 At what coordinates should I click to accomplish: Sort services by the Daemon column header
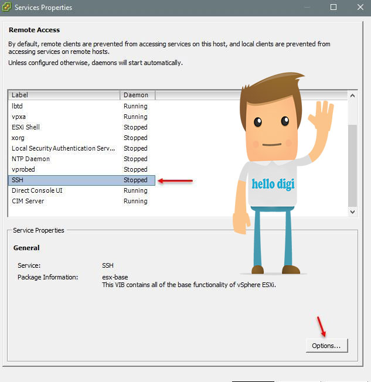pyautogui.click(x=138, y=95)
